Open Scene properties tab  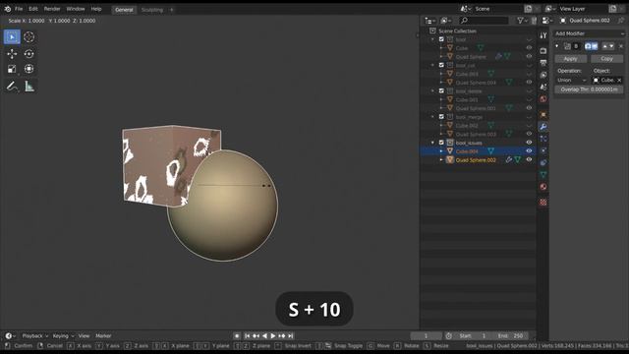543,88
